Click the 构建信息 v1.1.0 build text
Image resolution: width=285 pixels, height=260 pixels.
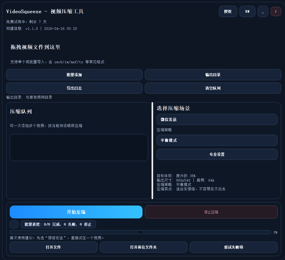(42, 29)
